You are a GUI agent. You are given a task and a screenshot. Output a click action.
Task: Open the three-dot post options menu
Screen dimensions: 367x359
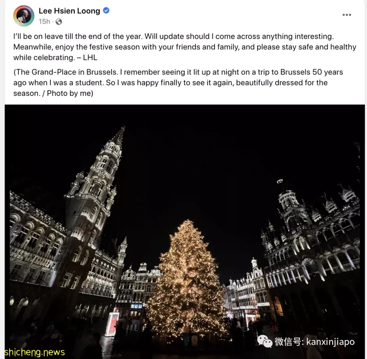click(x=346, y=15)
